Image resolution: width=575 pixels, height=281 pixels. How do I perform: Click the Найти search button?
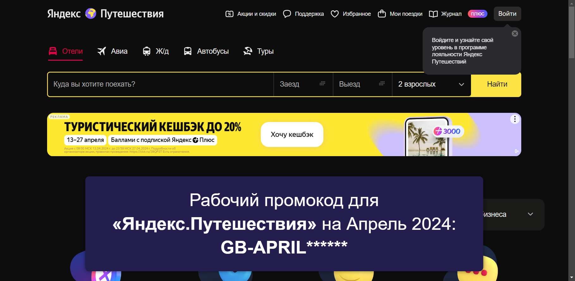click(x=497, y=84)
